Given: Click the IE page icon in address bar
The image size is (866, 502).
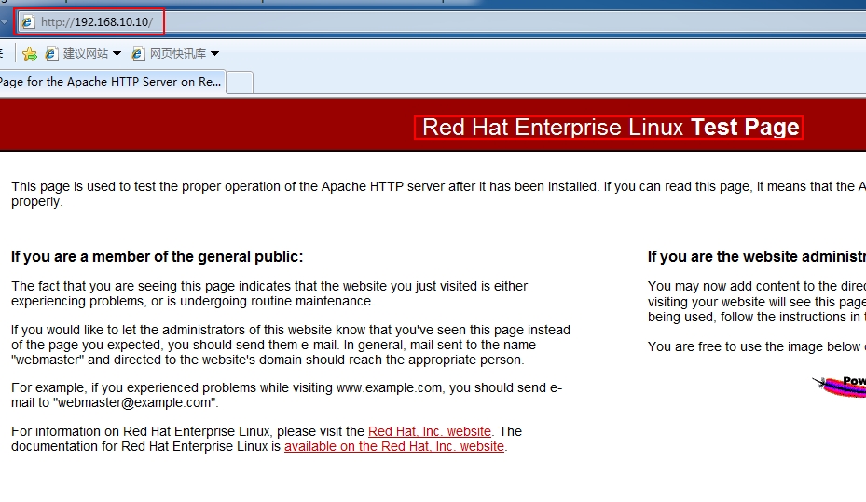Looking at the screenshot, I should 28,21.
